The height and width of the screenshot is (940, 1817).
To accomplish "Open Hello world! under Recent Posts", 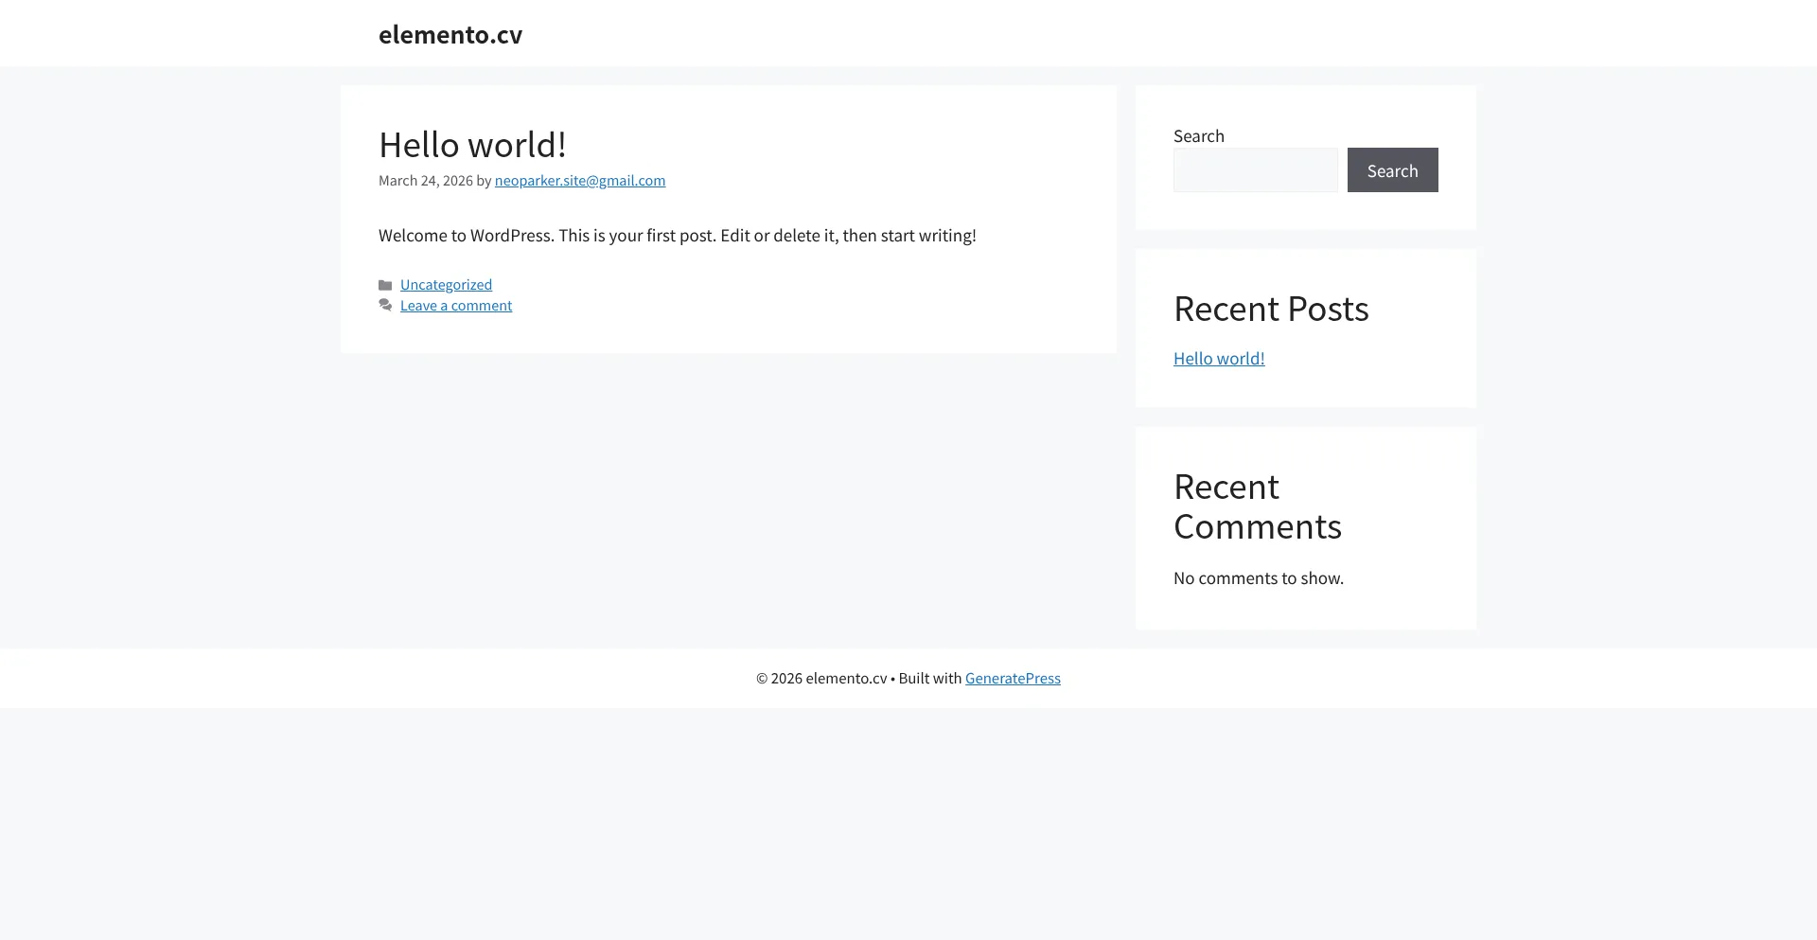I will pos(1219,359).
